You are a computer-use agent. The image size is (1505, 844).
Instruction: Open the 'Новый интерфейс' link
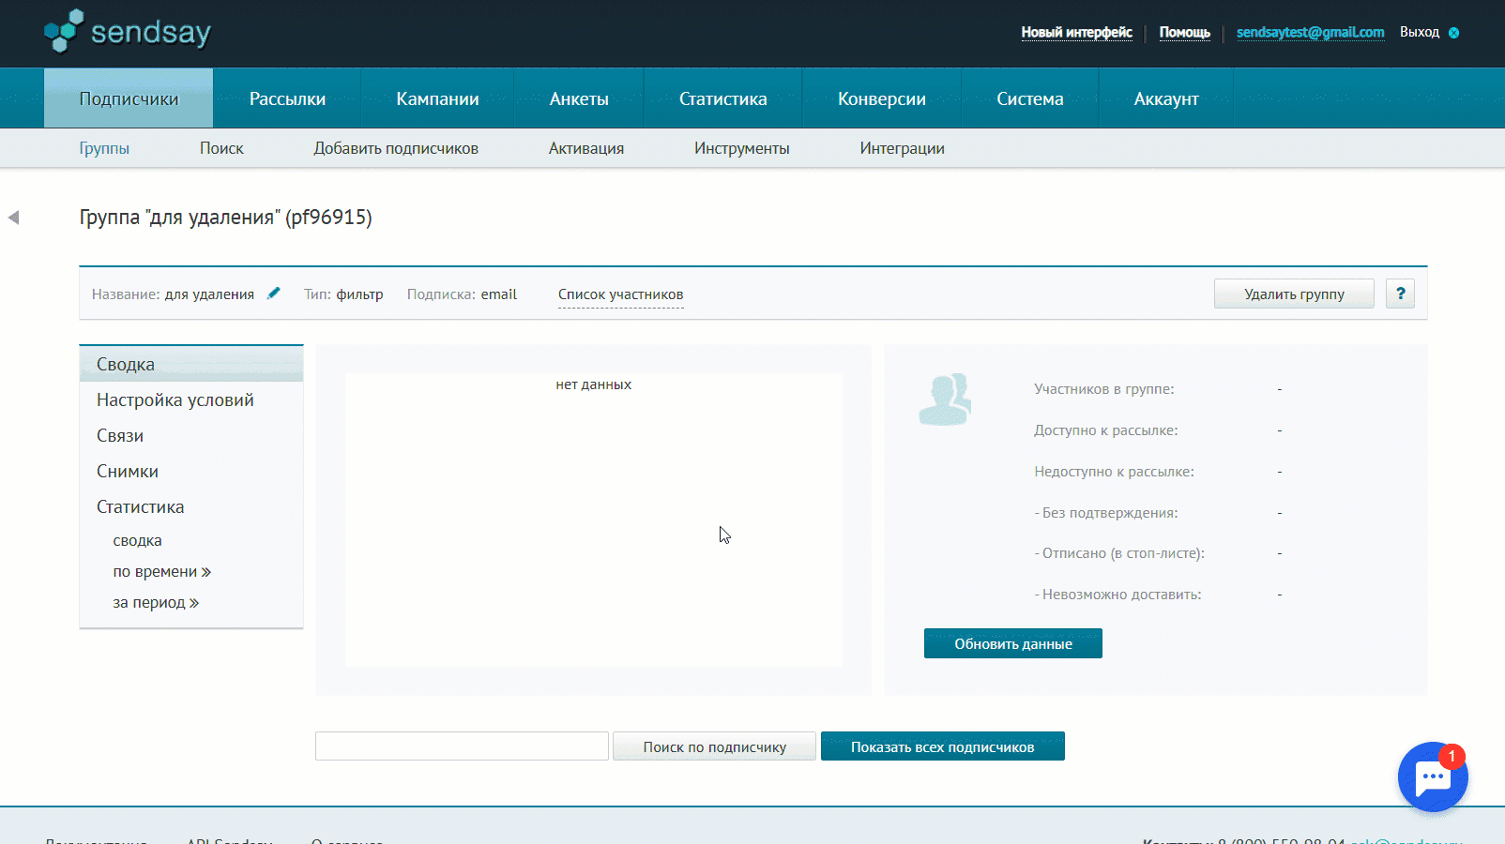tap(1076, 33)
